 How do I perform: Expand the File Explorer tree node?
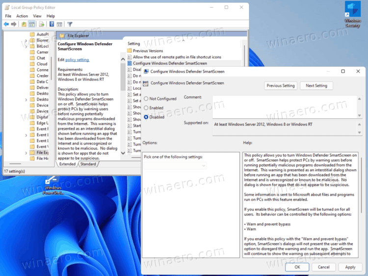point(26,153)
